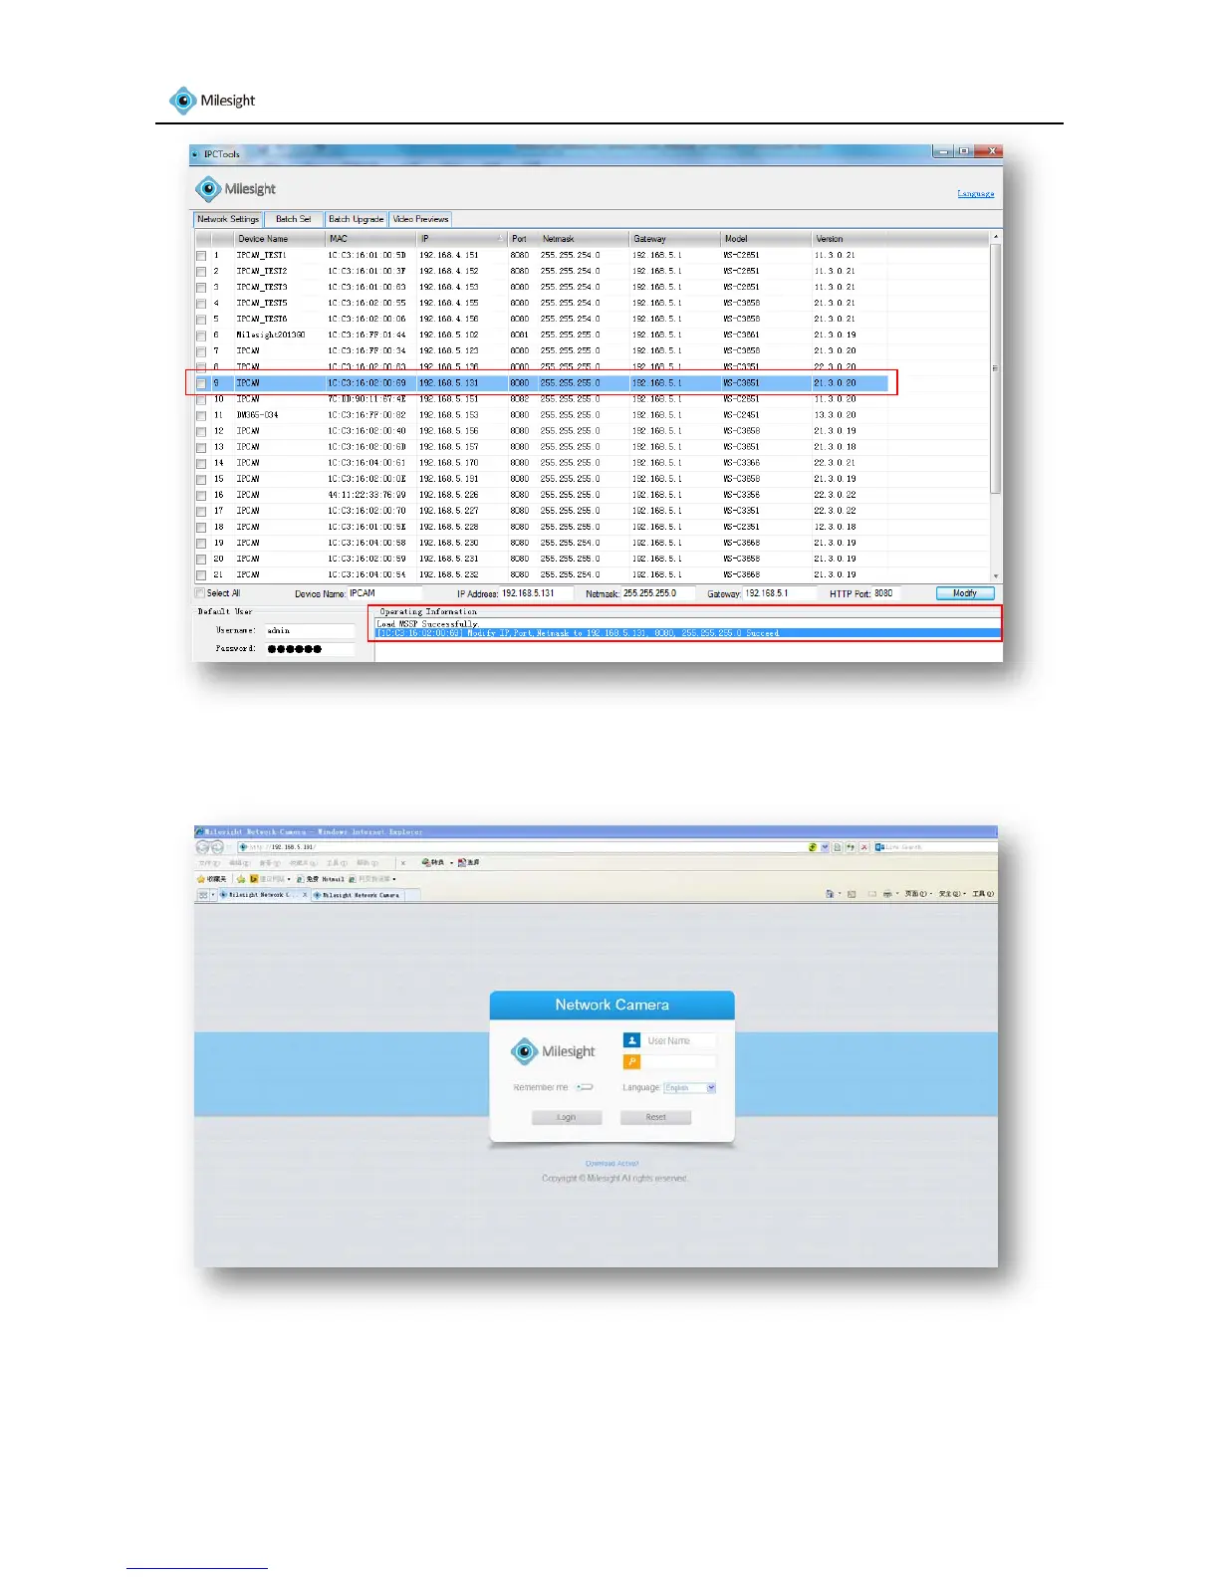1219x1577 pixels.
Task: Click the browser Stop loading X icon
Action: coord(864,847)
